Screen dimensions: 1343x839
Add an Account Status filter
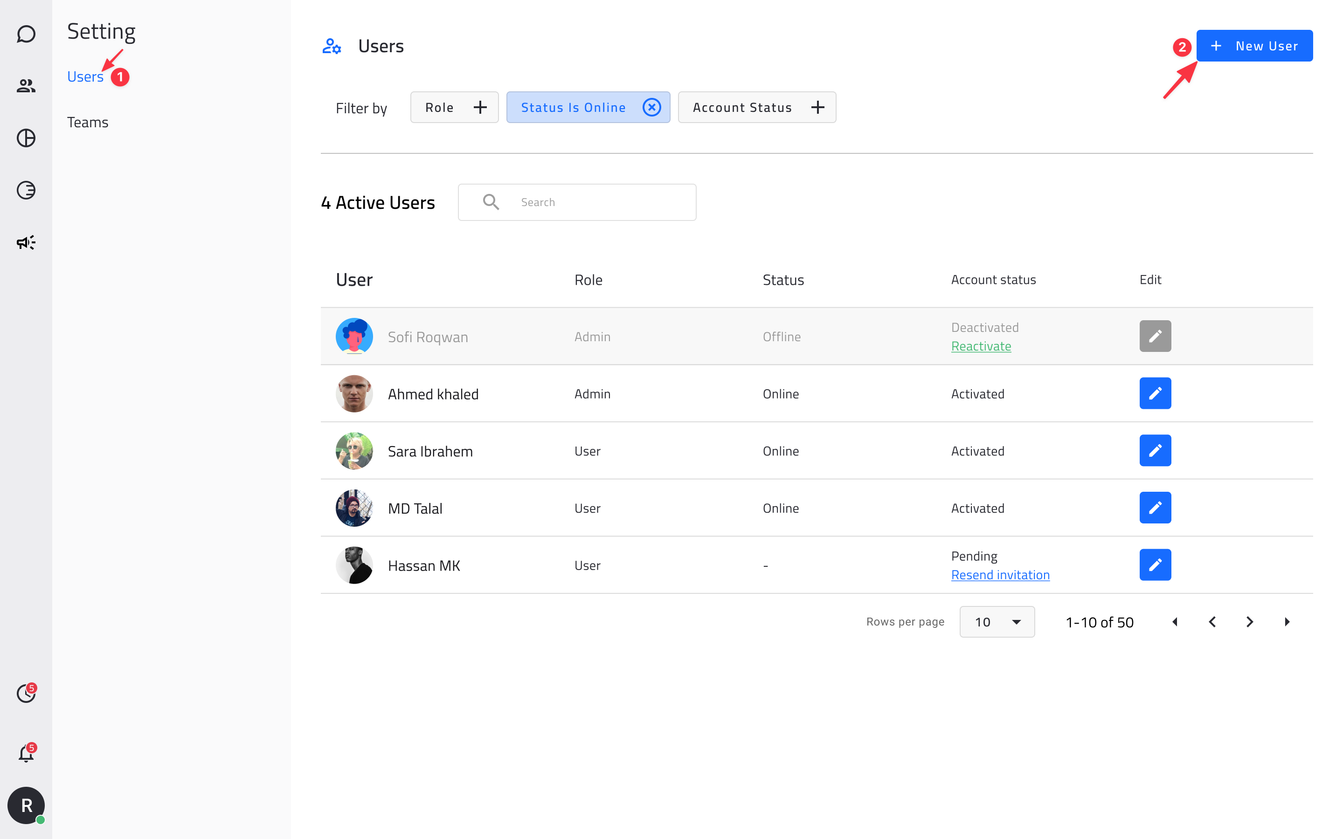757,107
